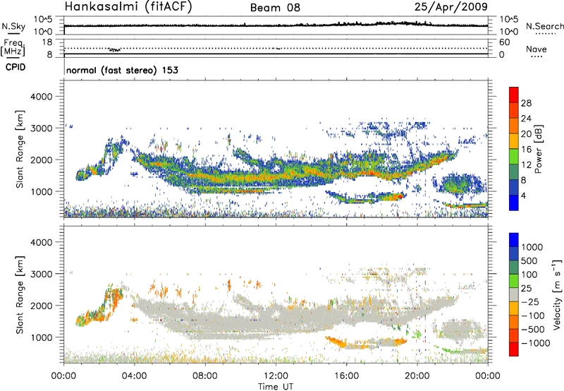Click the "20:00" time tick label

pos(417,376)
